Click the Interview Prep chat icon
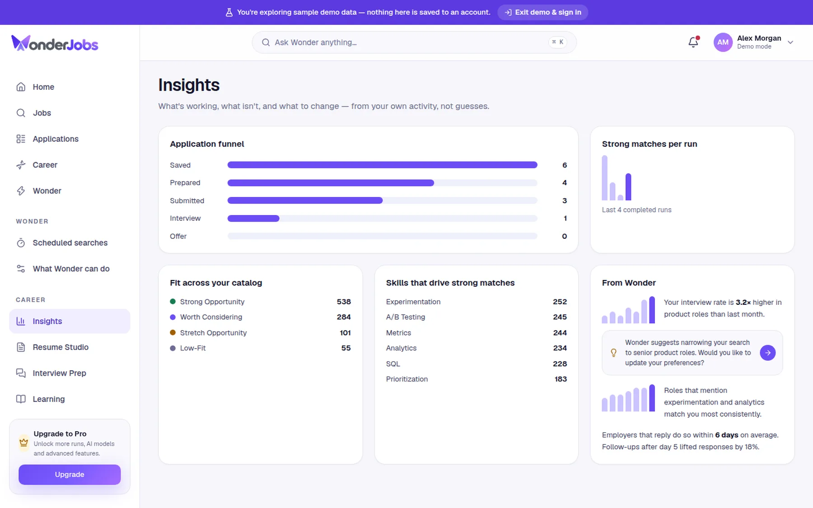The height and width of the screenshot is (508, 813). click(x=21, y=373)
